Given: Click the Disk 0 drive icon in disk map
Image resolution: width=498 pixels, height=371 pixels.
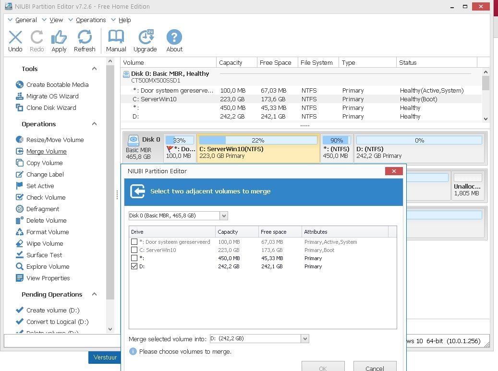Looking at the screenshot, I should coord(134,140).
